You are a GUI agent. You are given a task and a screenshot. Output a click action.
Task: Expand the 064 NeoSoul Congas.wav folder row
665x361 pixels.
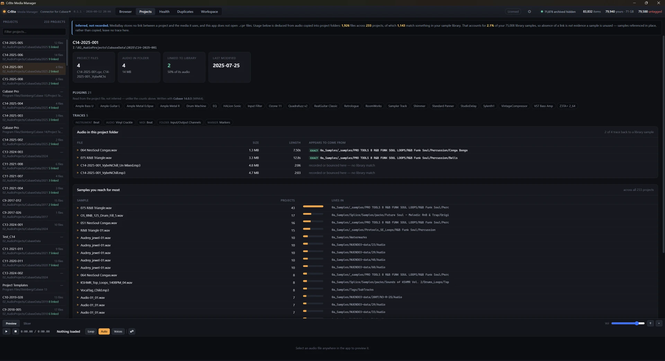tap(78, 150)
